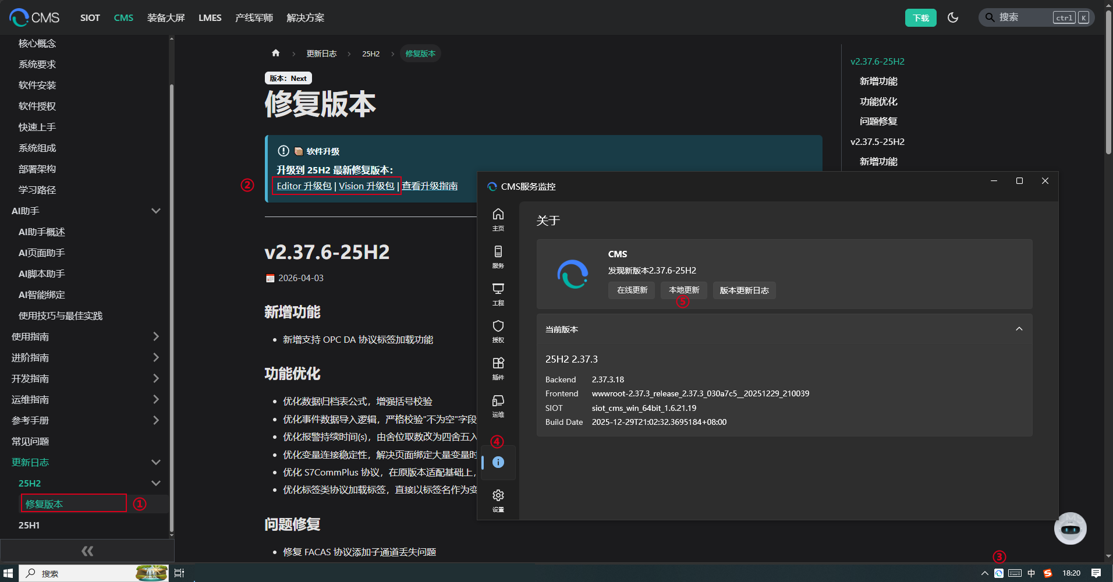
Task: Open the 主页 home icon in CMS monitor
Action: pyautogui.click(x=498, y=219)
